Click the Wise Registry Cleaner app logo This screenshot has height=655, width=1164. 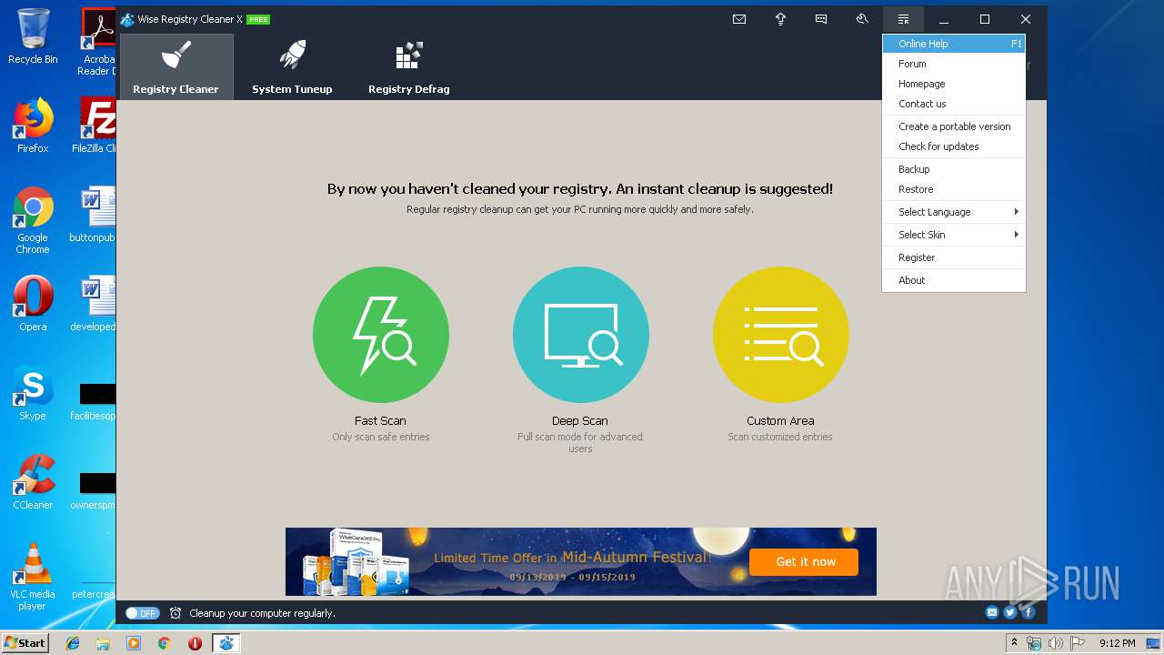pyautogui.click(x=127, y=19)
